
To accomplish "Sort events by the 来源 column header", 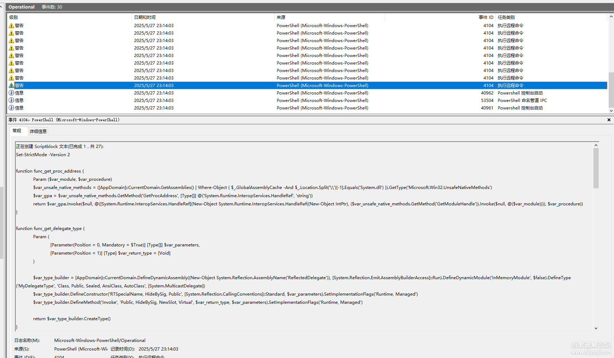I will [x=329, y=17].
